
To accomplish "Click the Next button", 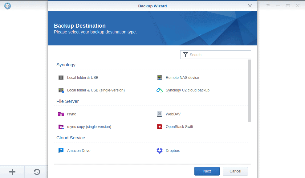I will point(207,171).
